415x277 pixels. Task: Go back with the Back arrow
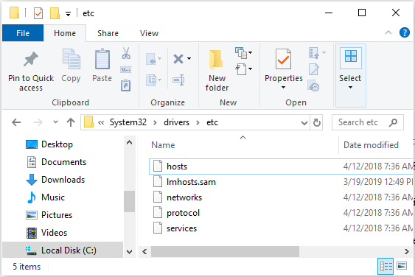(16, 122)
